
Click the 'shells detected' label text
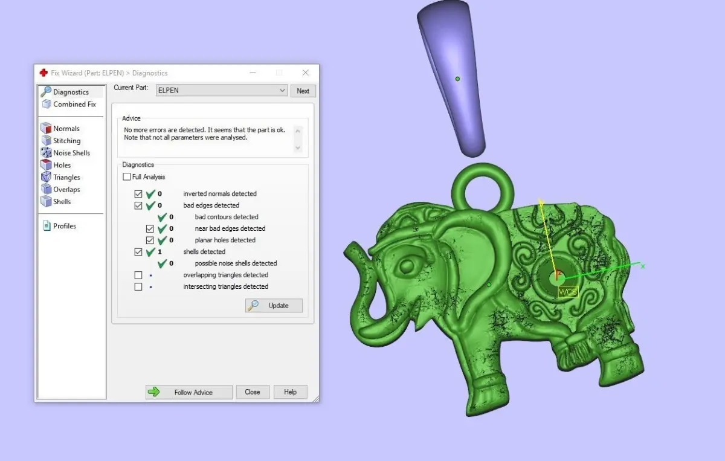[x=204, y=252]
